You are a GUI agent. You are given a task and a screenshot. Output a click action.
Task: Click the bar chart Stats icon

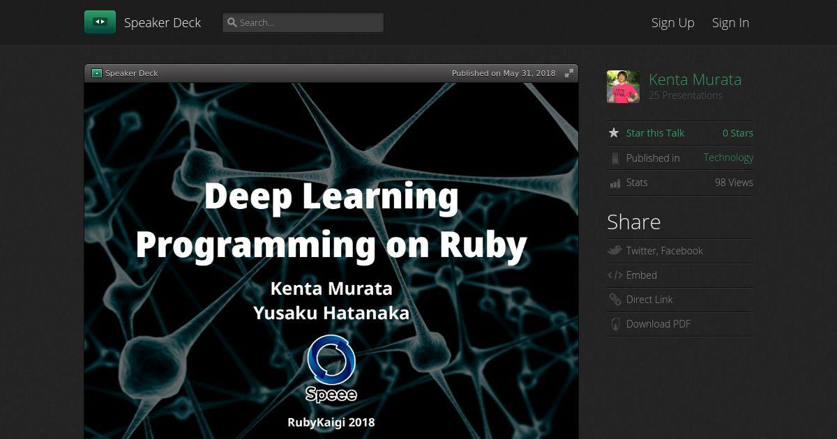[614, 183]
